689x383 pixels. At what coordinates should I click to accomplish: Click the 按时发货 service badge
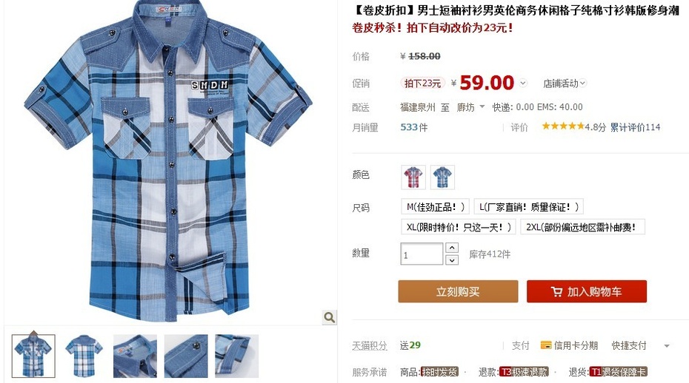[x=439, y=372]
